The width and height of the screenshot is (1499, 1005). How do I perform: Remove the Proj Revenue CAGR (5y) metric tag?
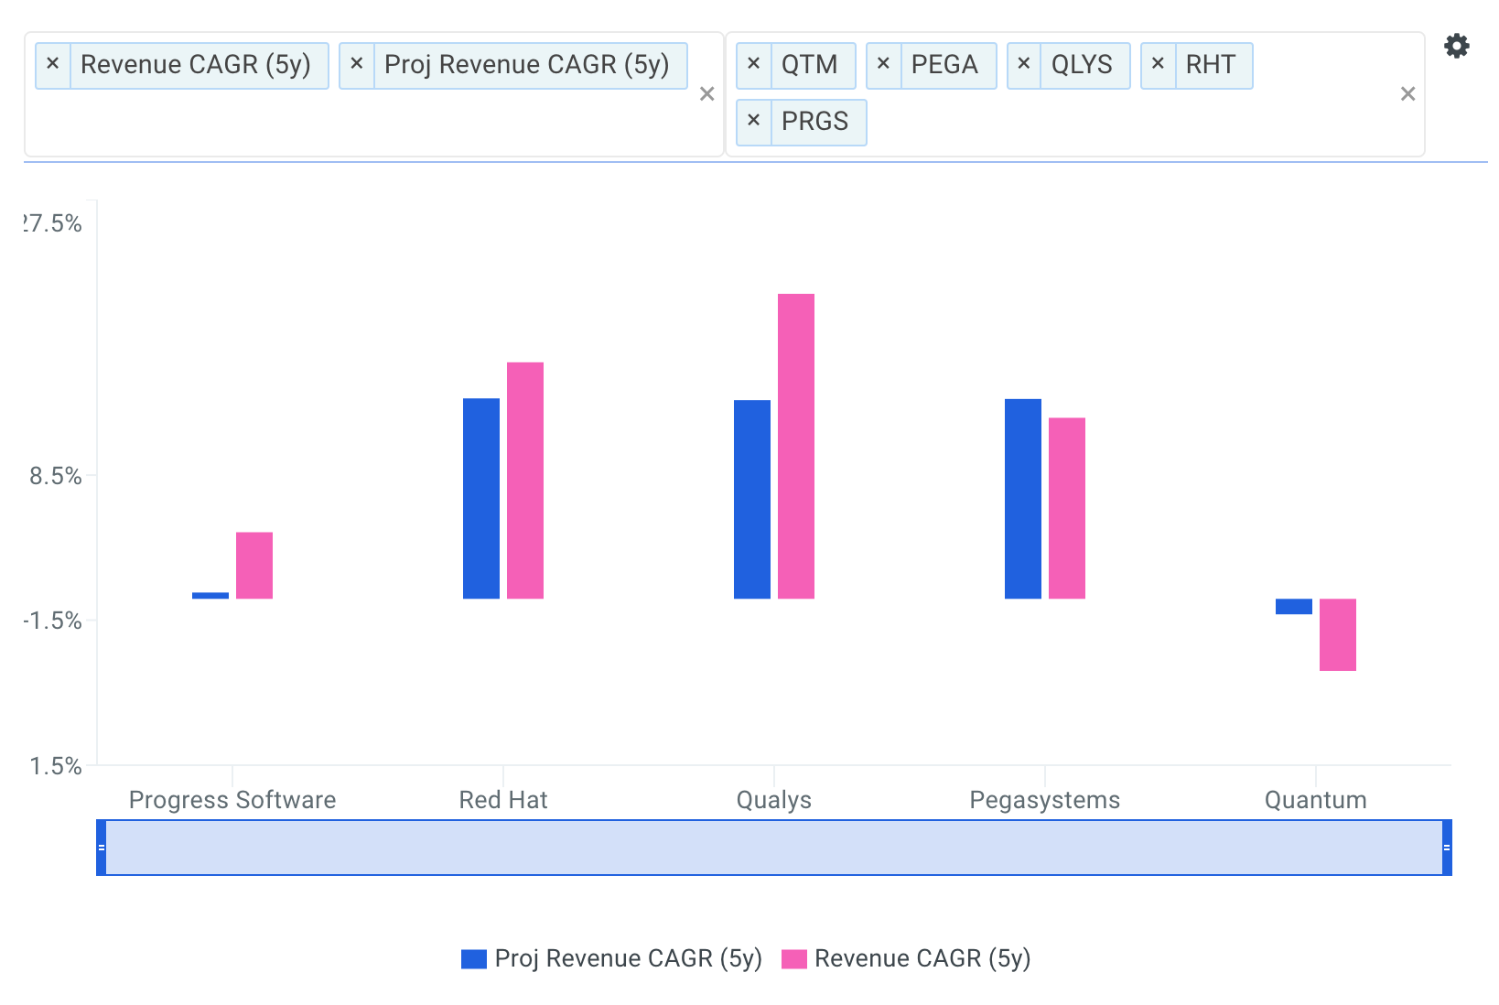(357, 65)
